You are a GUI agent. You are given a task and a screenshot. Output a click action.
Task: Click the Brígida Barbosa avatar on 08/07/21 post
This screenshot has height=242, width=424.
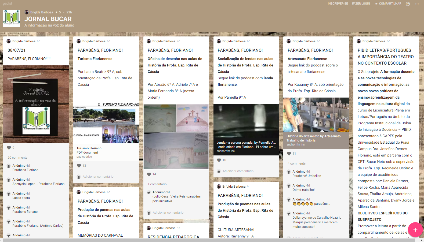(x=9, y=41)
